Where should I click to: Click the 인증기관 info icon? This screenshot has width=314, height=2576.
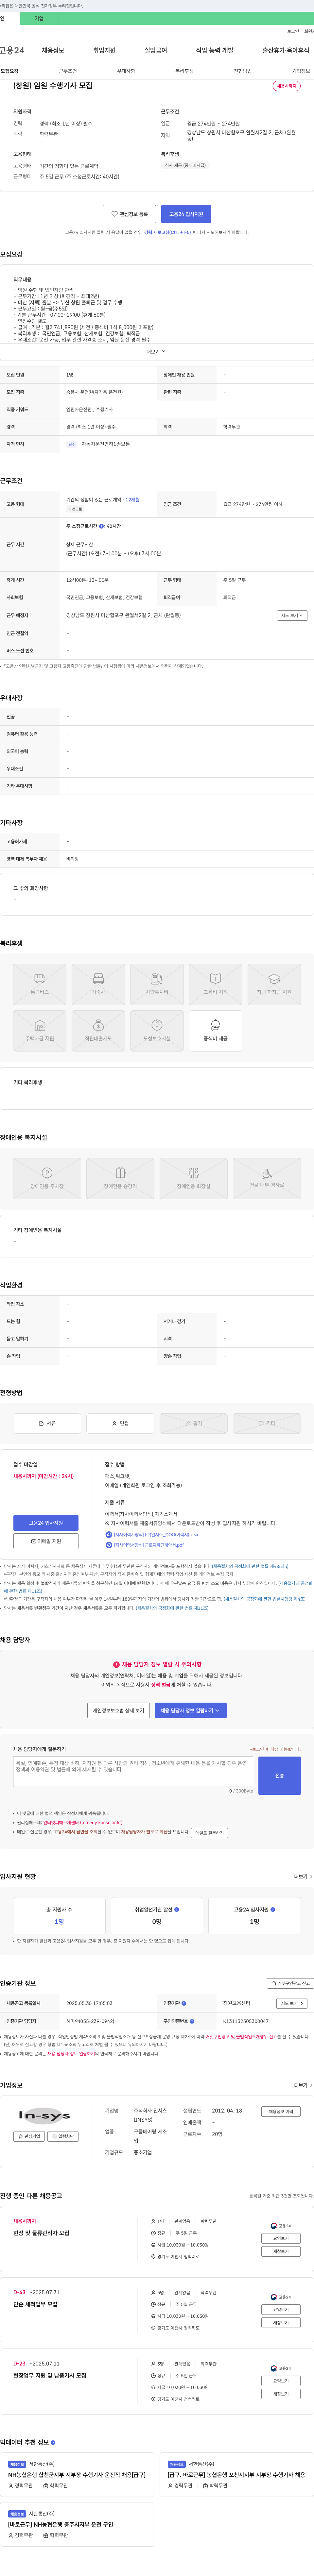[184, 2003]
